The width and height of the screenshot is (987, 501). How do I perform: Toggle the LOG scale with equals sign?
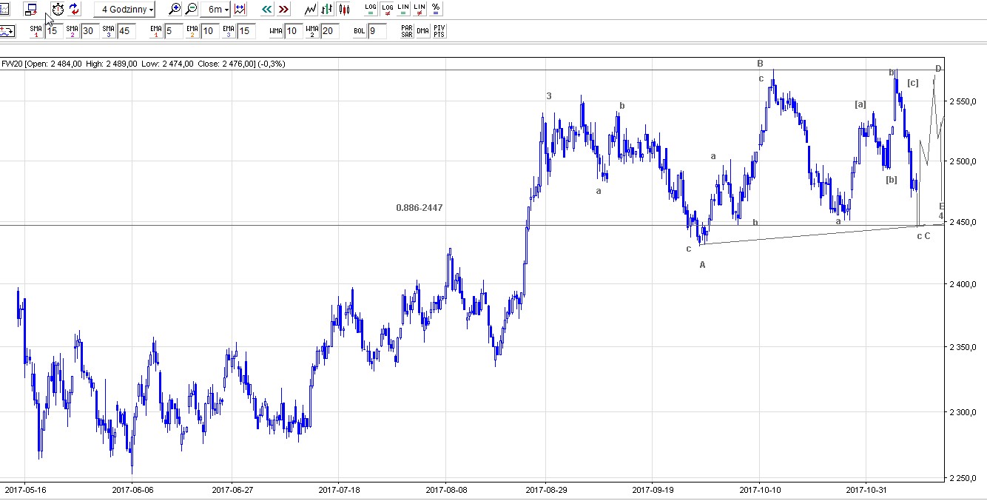point(371,10)
